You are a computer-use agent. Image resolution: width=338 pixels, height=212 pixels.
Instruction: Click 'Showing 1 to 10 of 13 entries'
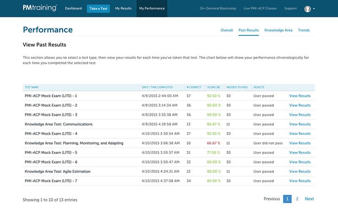pyautogui.click(x=50, y=200)
